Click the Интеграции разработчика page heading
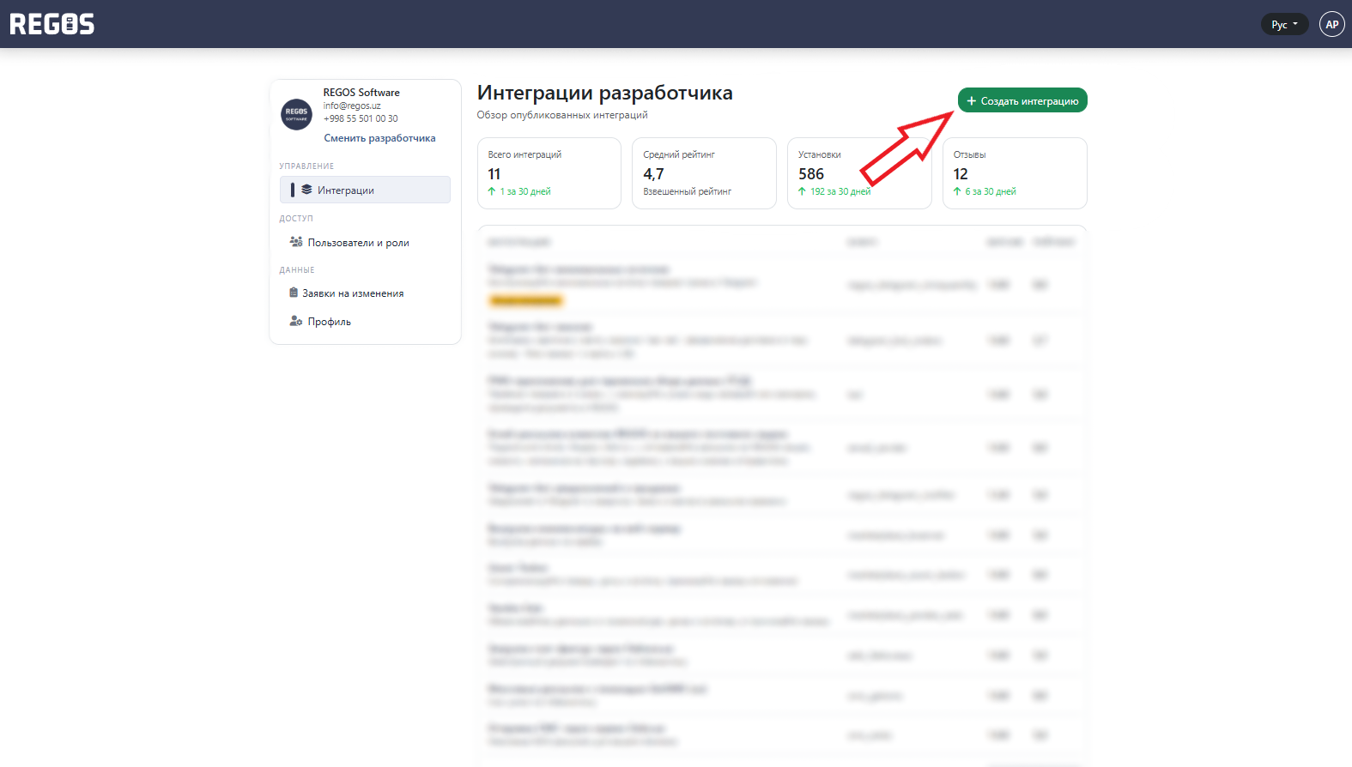 [x=604, y=93]
